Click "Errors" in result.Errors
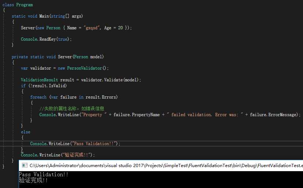This screenshot has width=303, height=188. [109, 97]
